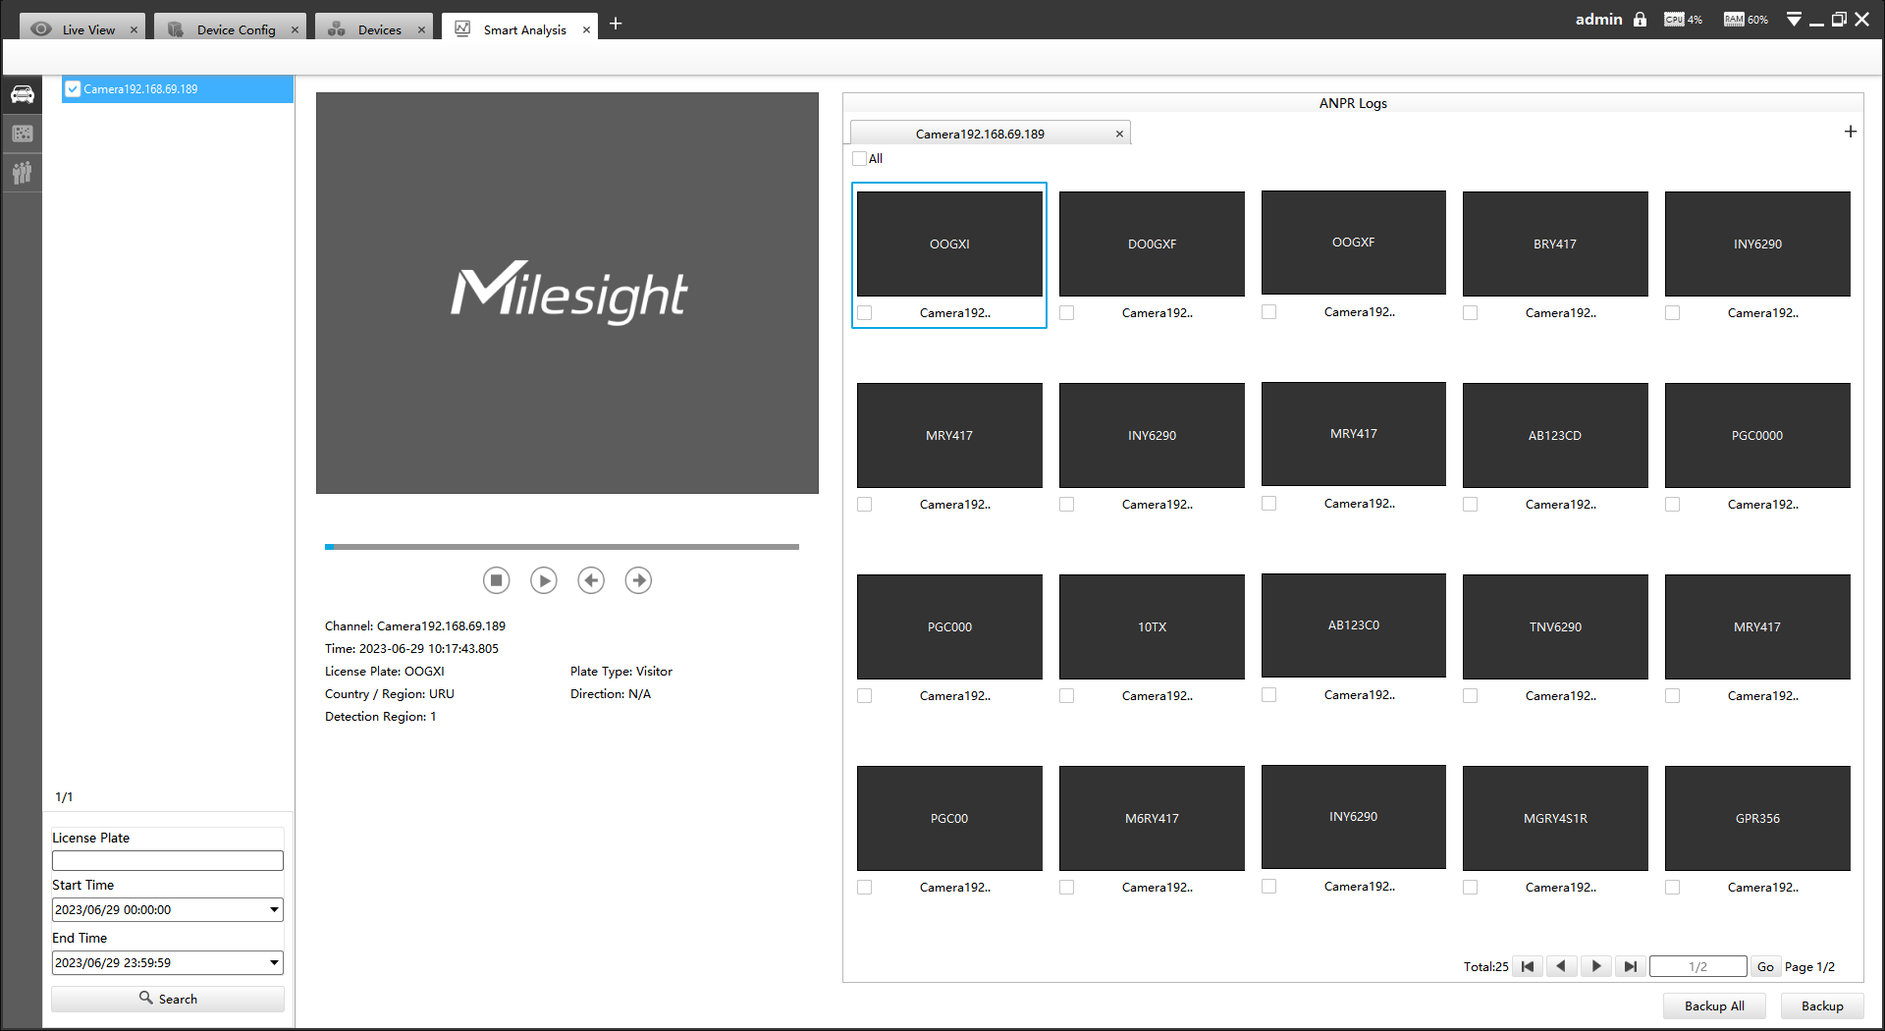1885x1031 pixels.
Task: Select the Smart Analysis tab
Action: tap(519, 28)
